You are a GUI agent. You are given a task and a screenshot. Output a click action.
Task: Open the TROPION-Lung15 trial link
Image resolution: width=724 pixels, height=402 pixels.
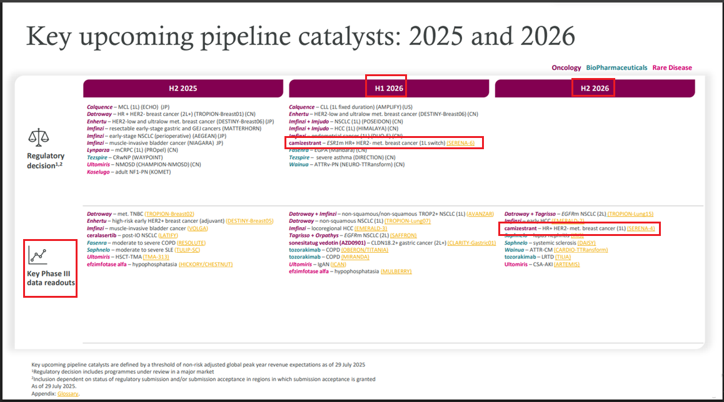(x=630, y=214)
